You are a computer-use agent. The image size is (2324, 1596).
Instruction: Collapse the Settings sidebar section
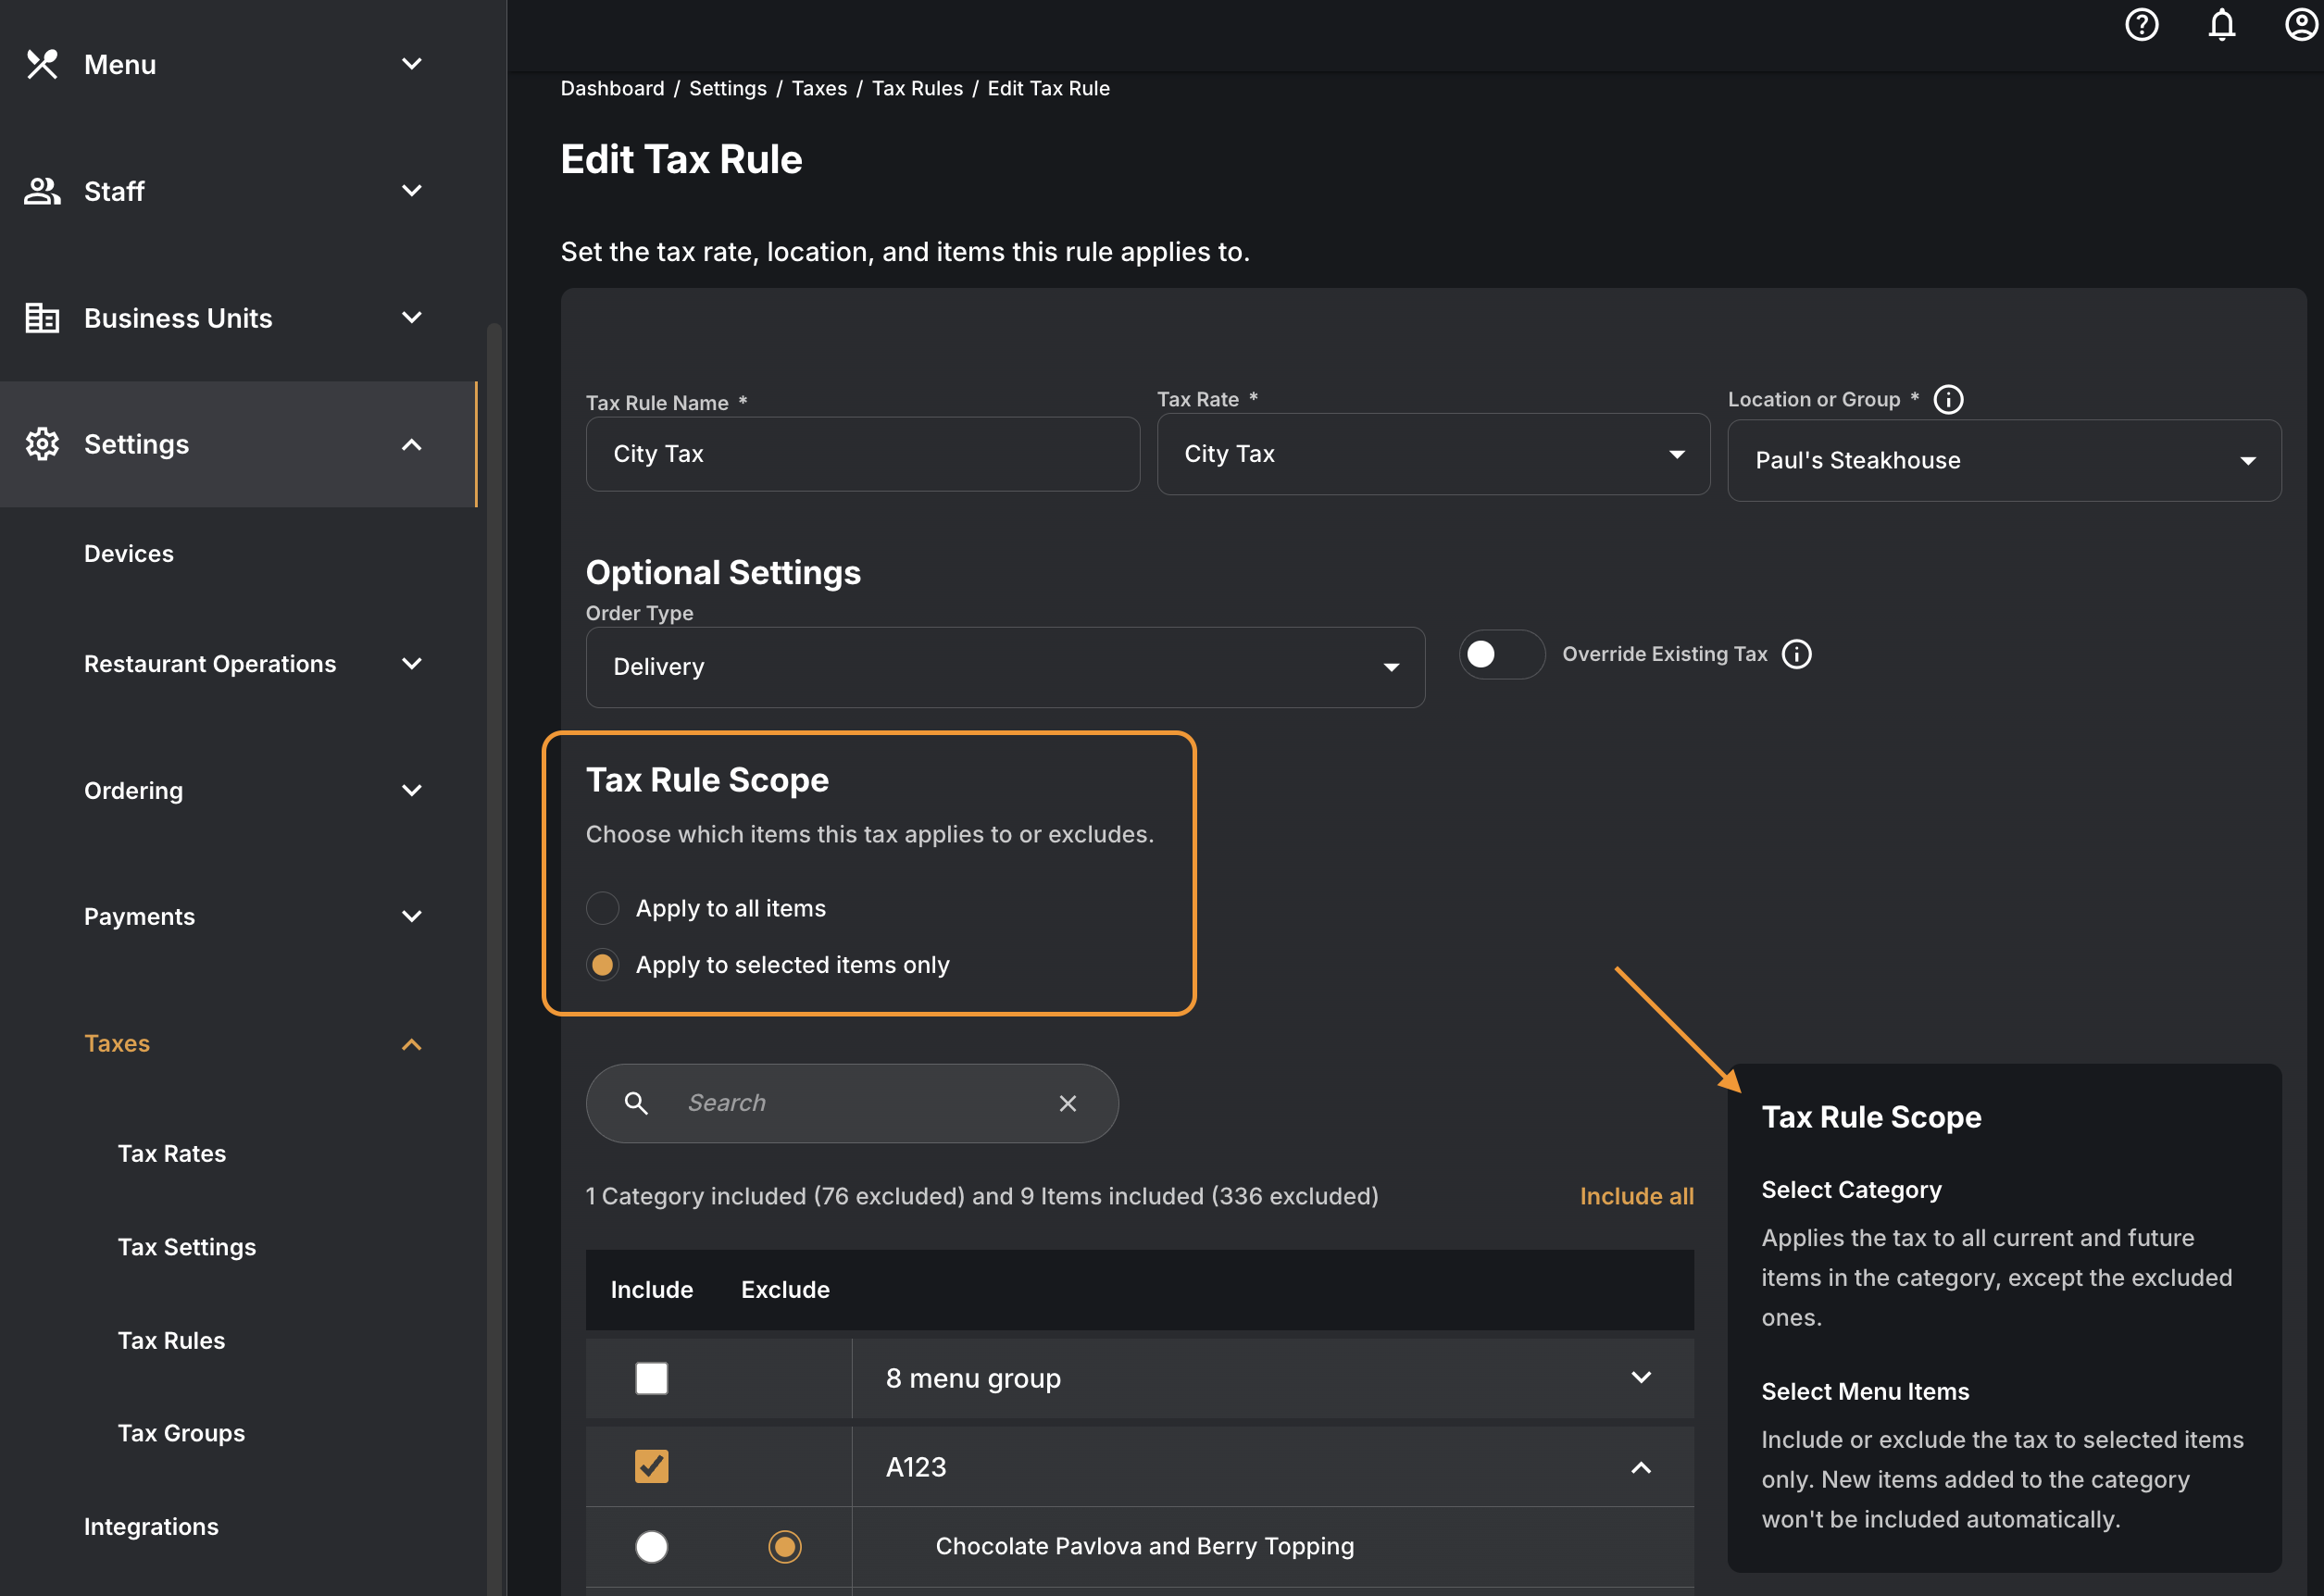point(411,444)
